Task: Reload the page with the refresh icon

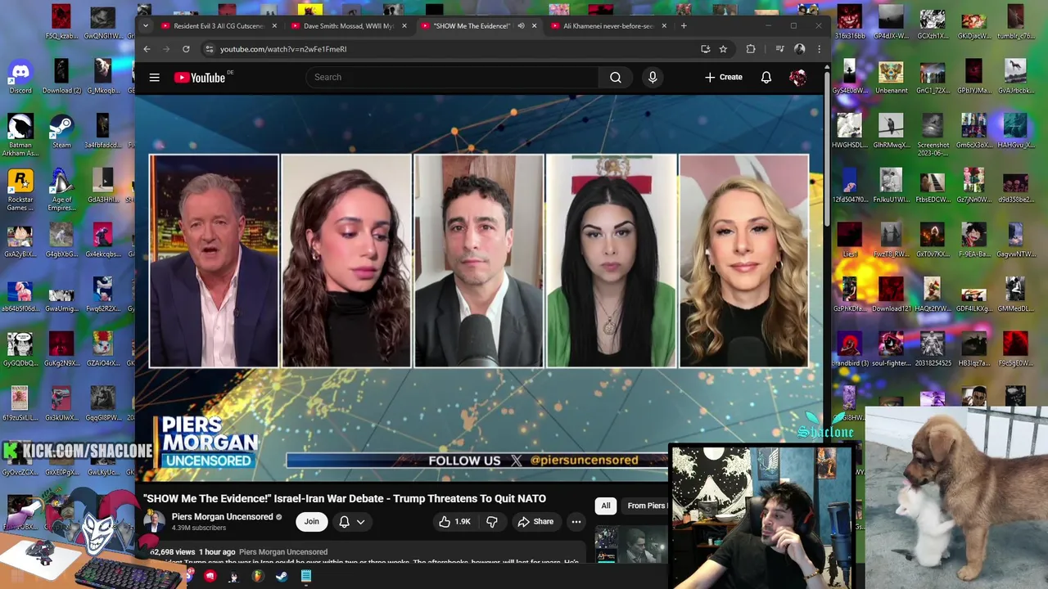Action: [186, 49]
